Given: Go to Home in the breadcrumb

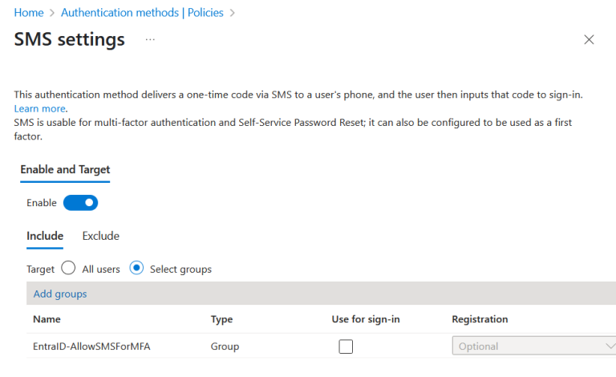Looking at the screenshot, I should 29,13.
